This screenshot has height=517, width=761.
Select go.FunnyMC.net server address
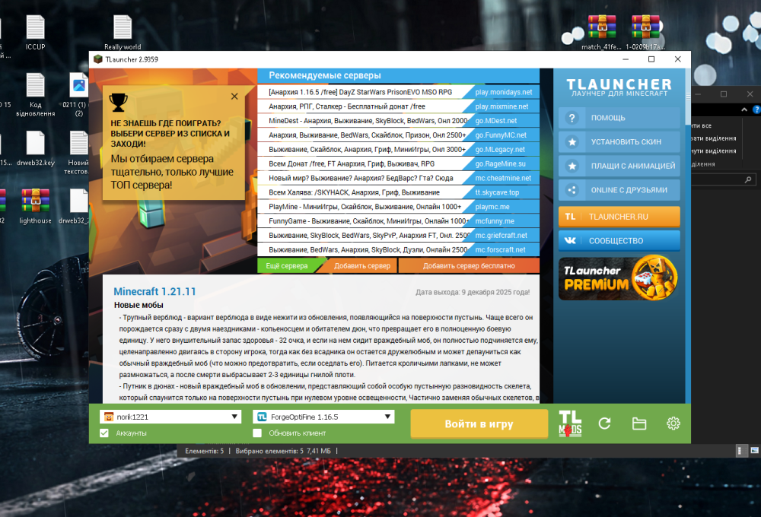pos(501,135)
